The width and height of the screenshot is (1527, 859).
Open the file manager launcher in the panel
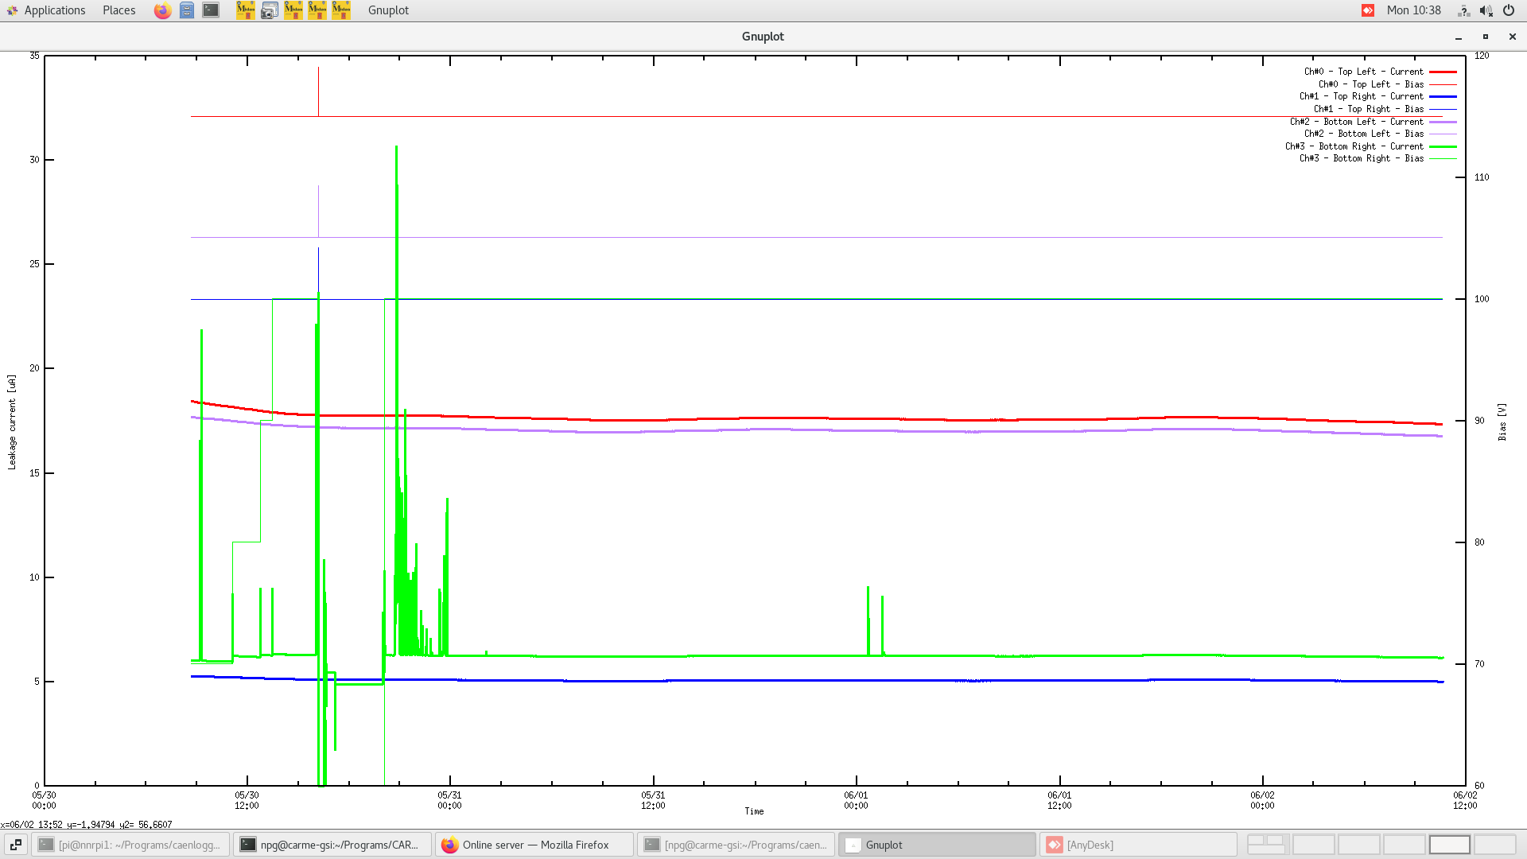[186, 10]
